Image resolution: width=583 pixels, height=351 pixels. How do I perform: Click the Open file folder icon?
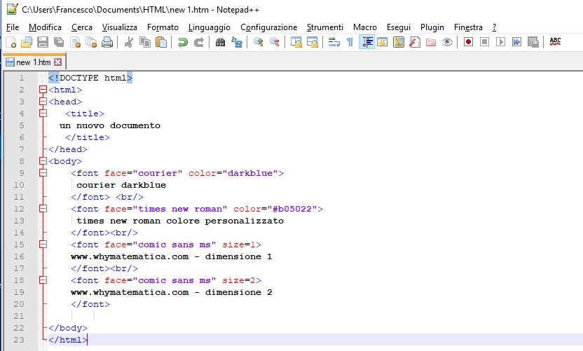coord(27,42)
